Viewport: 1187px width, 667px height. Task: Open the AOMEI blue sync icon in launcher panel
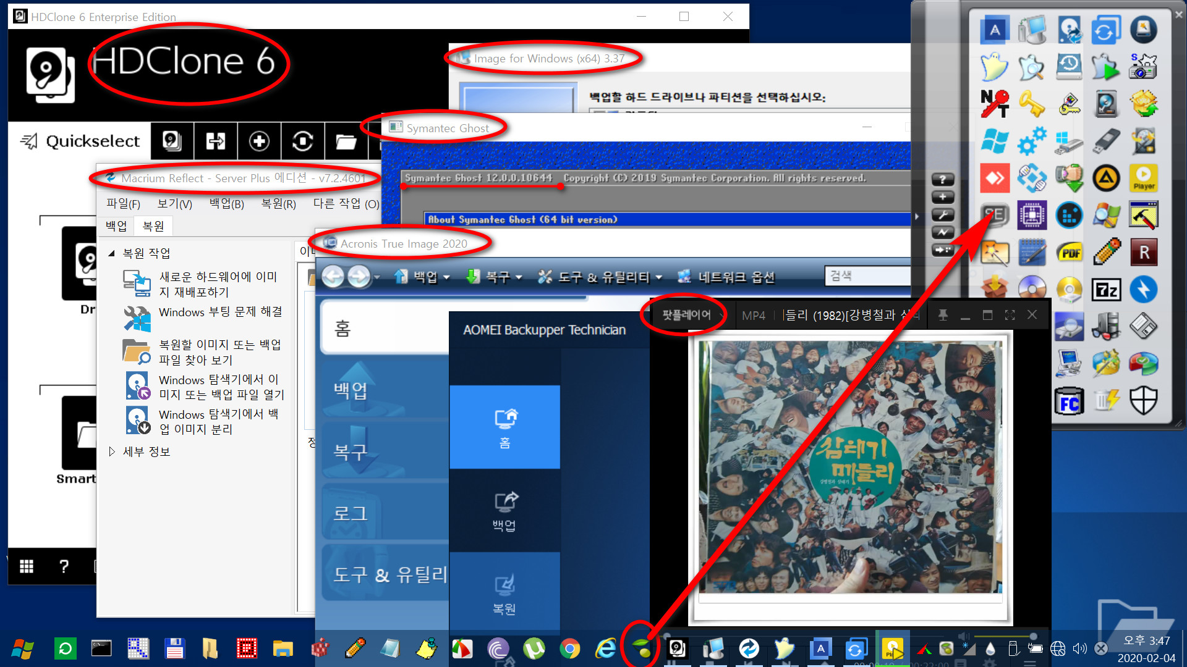click(x=1106, y=30)
